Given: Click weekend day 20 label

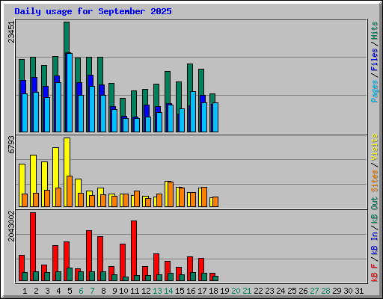Looking at the screenshot, I should 236,291.
